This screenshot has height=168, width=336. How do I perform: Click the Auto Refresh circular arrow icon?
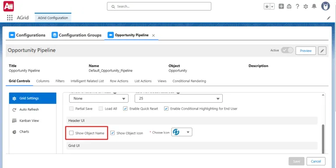14,110
